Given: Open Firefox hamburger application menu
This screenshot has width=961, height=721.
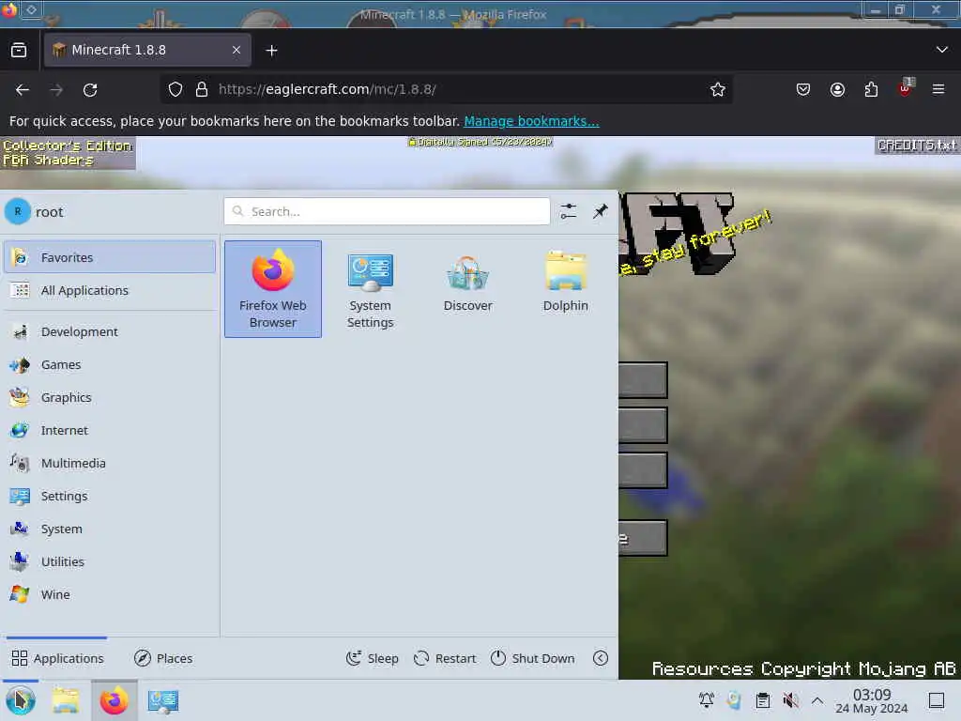Looking at the screenshot, I should pos(938,89).
